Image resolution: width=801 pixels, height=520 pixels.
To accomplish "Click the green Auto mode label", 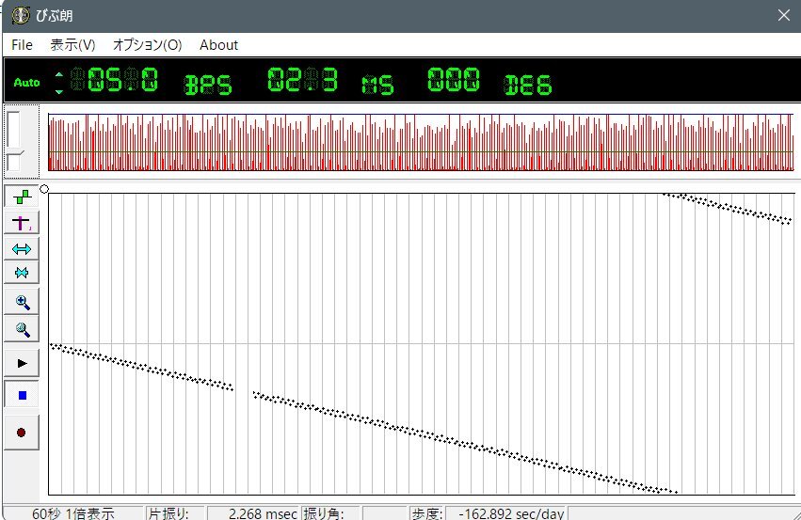I will tap(26, 82).
